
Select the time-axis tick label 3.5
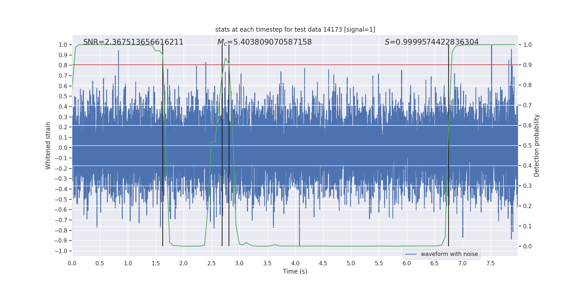pyautogui.click(x=267, y=264)
